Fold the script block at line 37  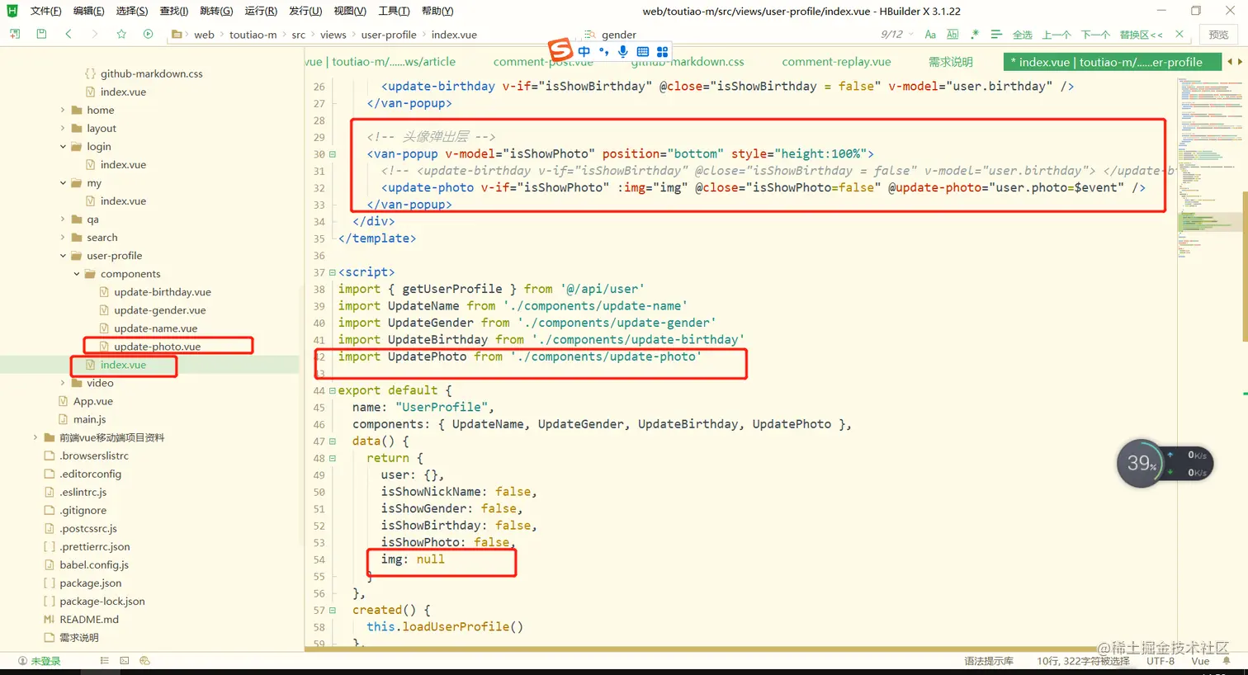pyautogui.click(x=333, y=272)
